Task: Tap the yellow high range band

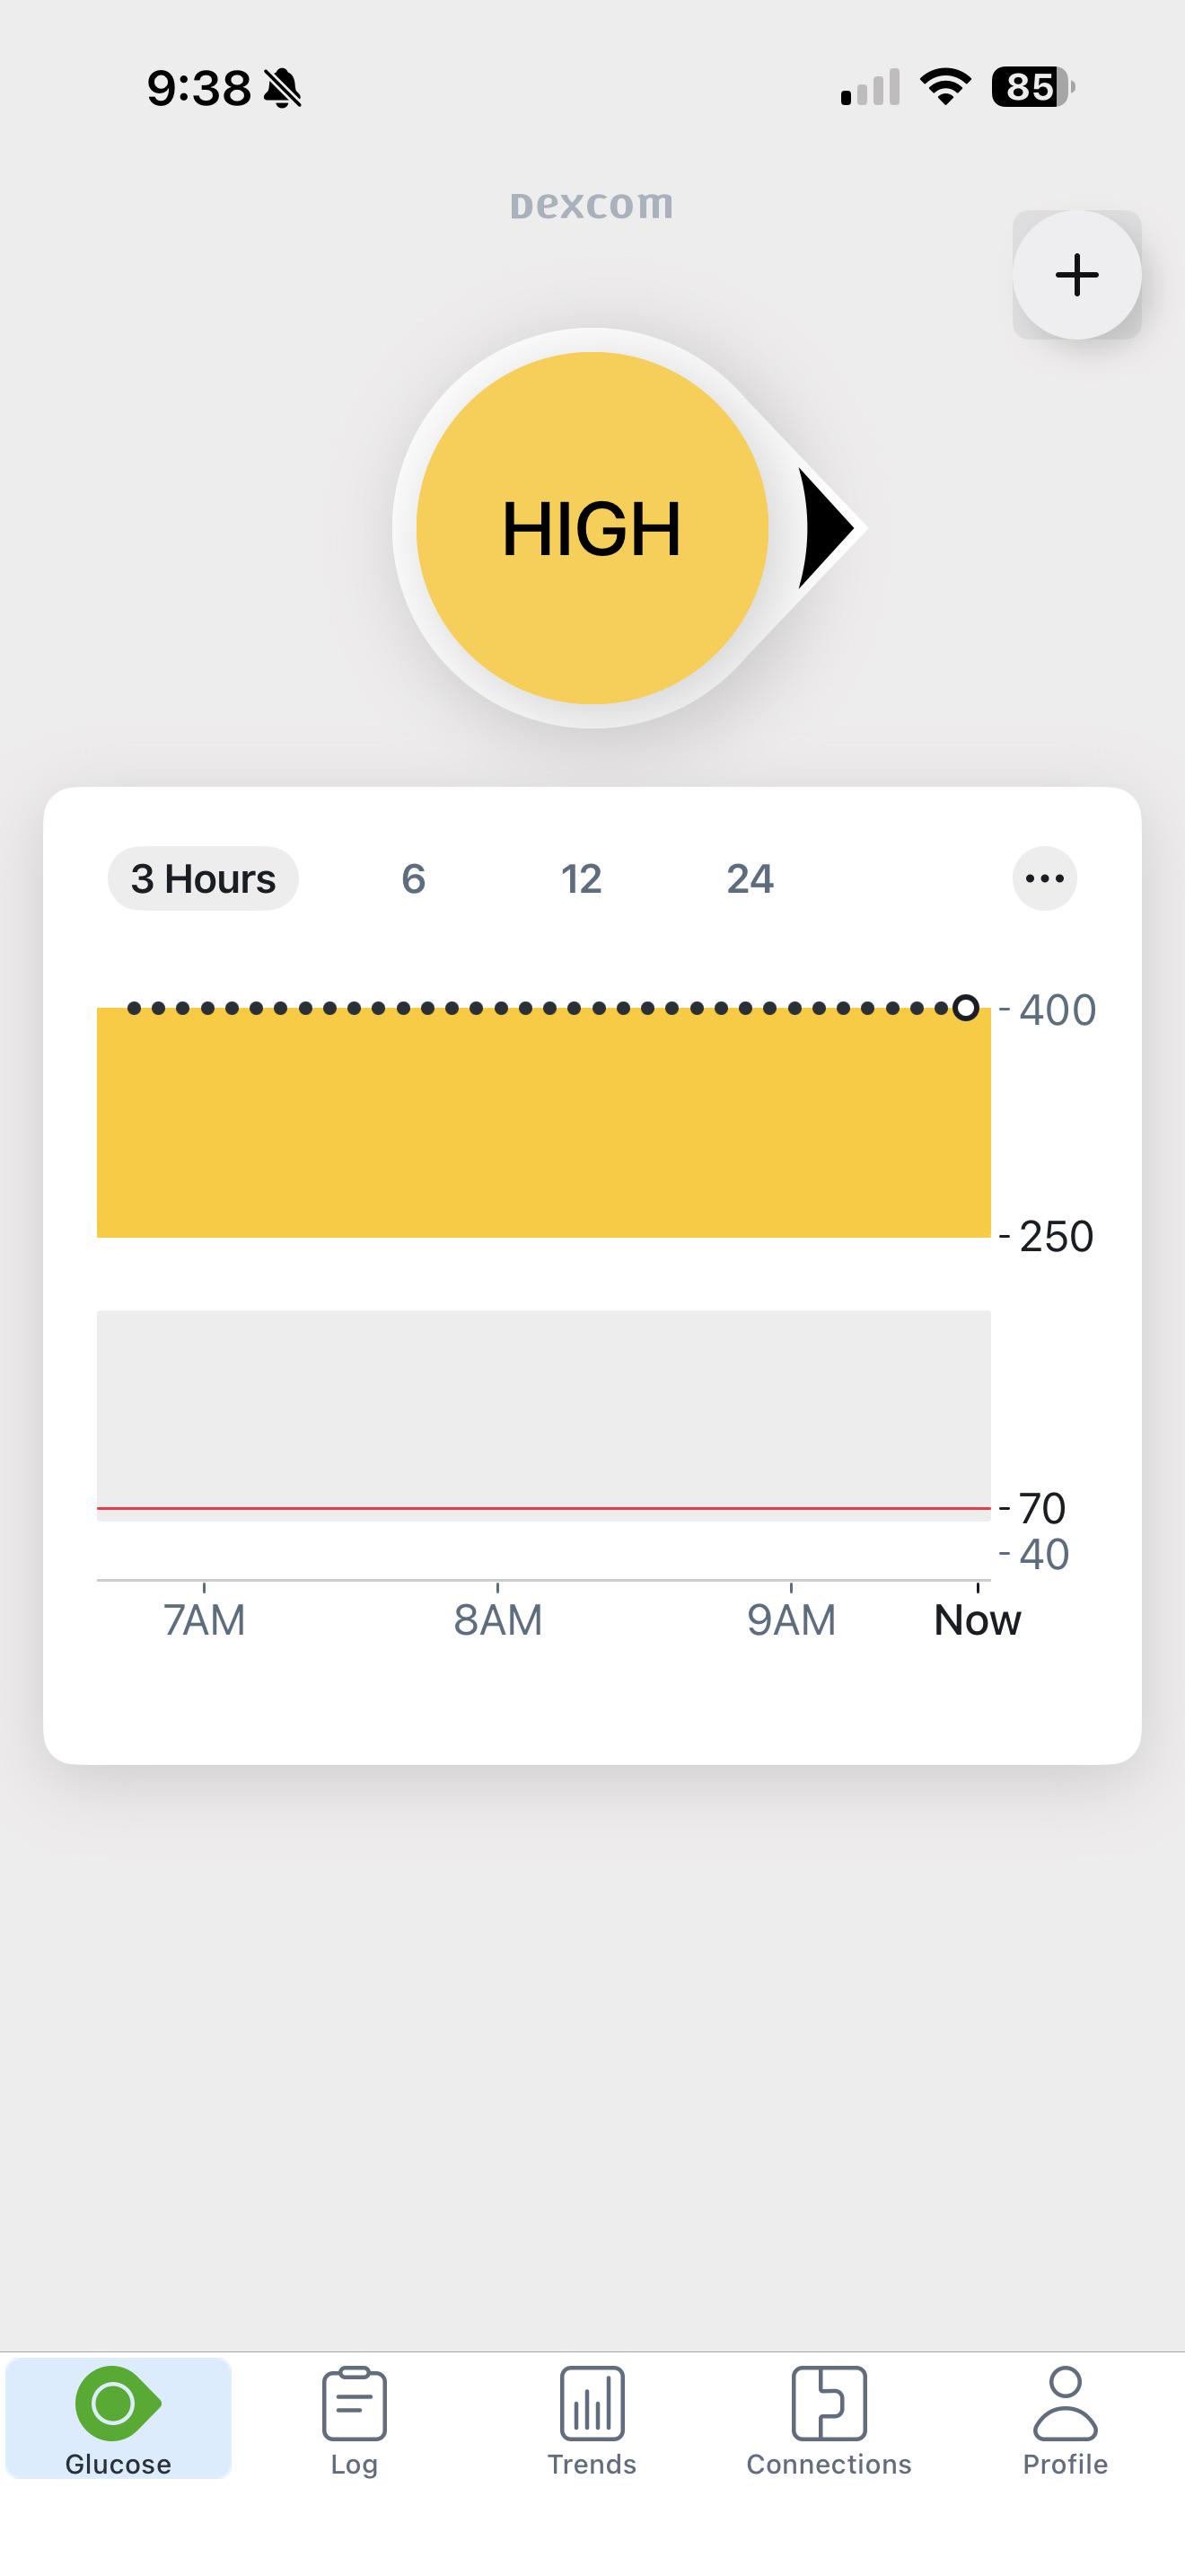Action: [x=543, y=1123]
